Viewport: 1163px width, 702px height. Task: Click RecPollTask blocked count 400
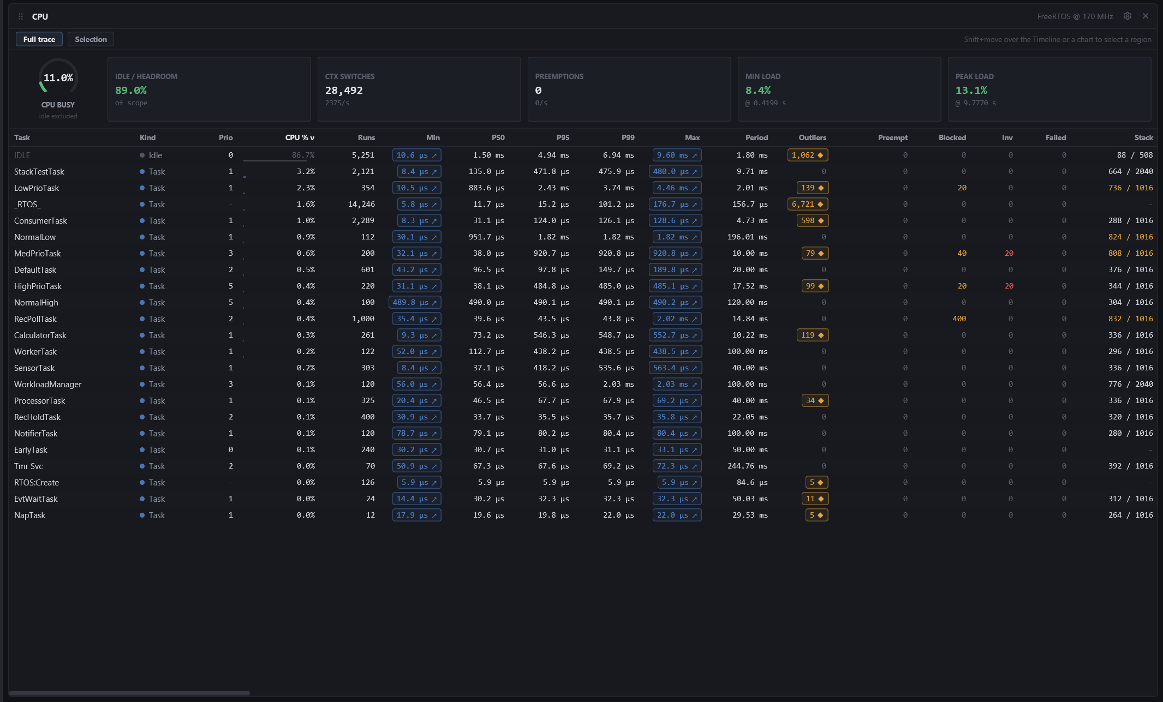[959, 319]
